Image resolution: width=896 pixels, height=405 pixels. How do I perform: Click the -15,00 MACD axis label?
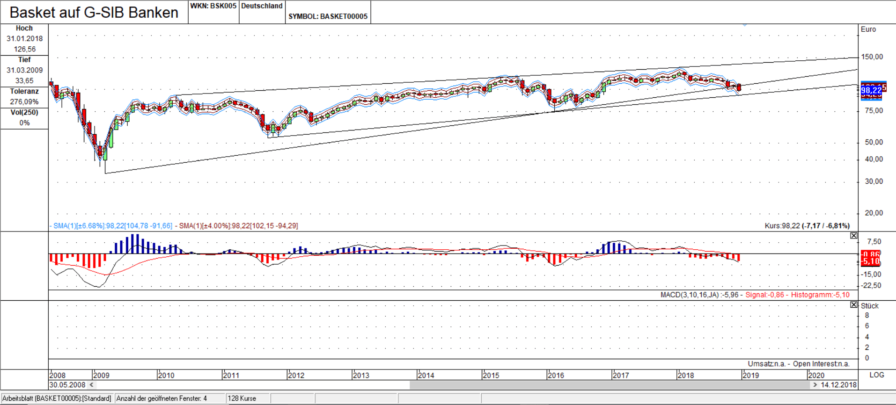pos(871,274)
